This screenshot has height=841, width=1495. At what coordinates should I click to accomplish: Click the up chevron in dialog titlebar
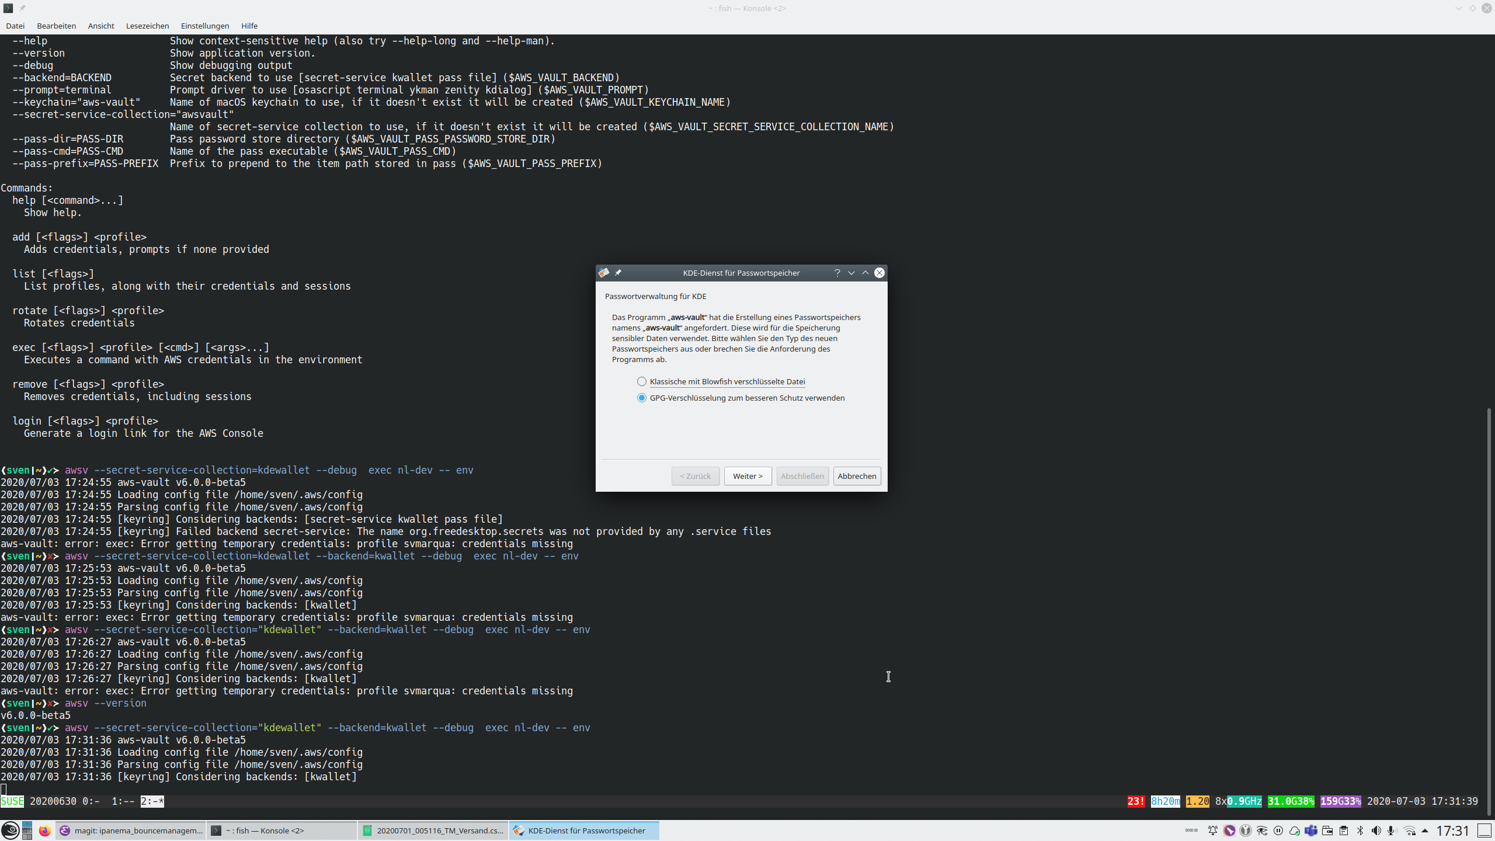(x=865, y=273)
